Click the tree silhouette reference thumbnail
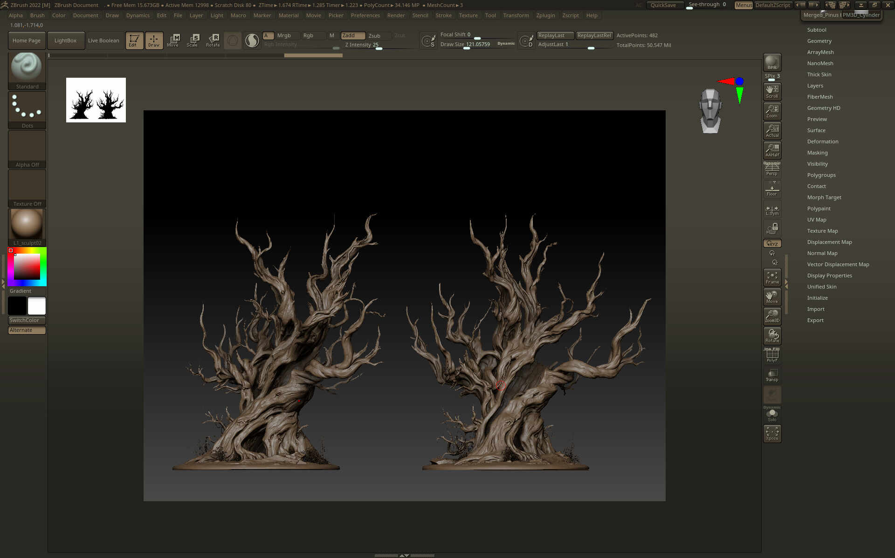Image resolution: width=895 pixels, height=558 pixels. pos(96,100)
